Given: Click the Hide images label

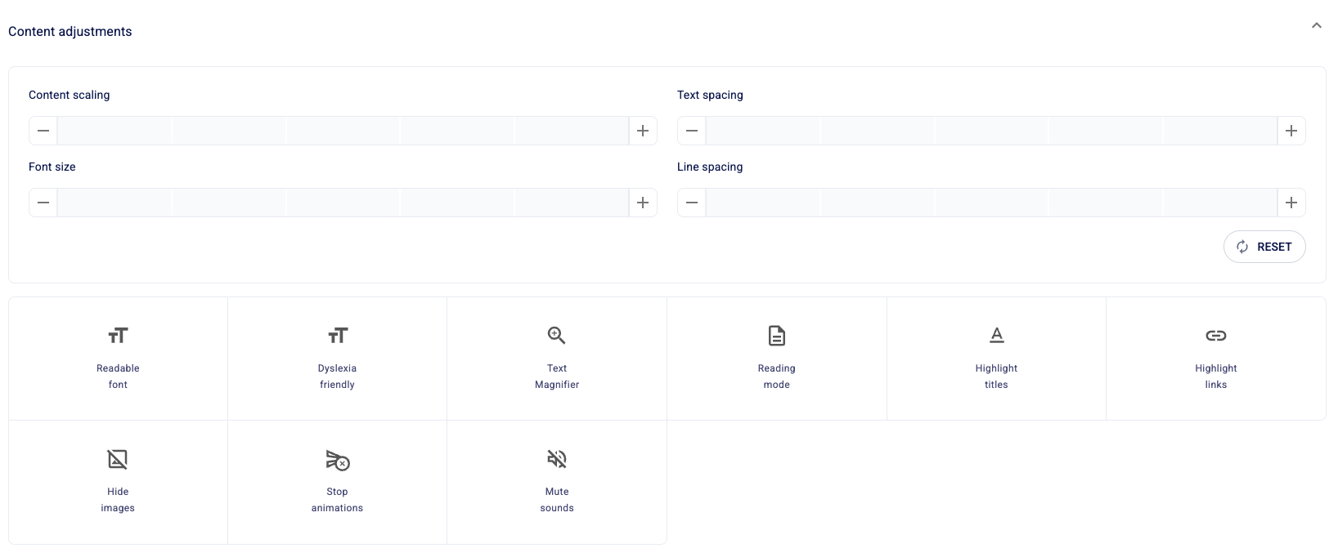Looking at the screenshot, I should tap(118, 500).
